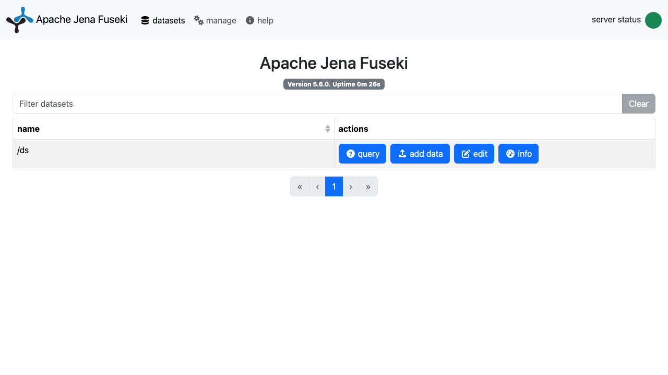The width and height of the screenshot is (668, 375).
Task: Click the Apache Jena Fuseki logo icon
Action: tap(20, 20)
